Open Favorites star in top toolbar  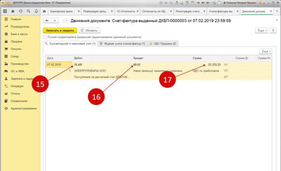point(13,11)
